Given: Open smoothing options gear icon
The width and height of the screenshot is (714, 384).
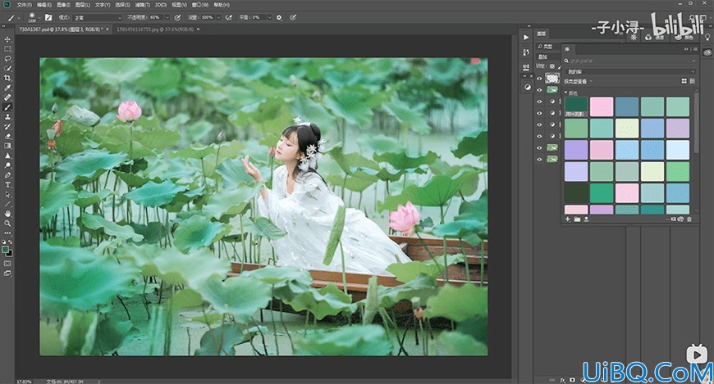Looking at the screenshot, I should 279,17.
